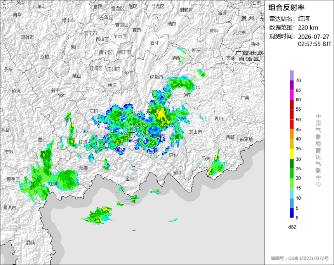334x265 pixels.
Task: Click the 思茅区 district label
Action: pos(13,179)
